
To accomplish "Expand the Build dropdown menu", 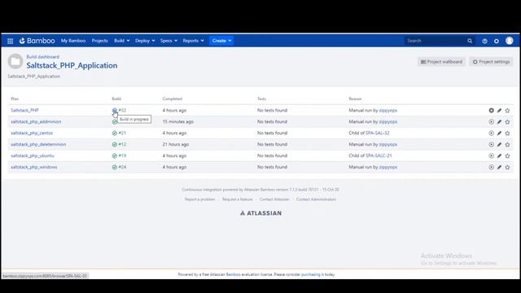I will (x=121, y=41).
